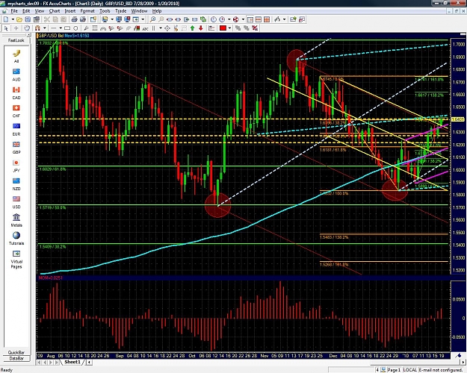Open the Window menu

click(x=139, y=11)
